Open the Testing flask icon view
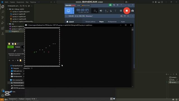 click(3, 34)
